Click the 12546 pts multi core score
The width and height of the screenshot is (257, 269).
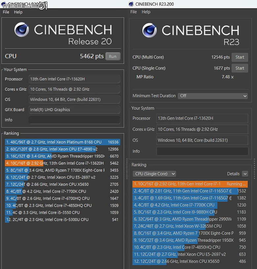(220, 57)
